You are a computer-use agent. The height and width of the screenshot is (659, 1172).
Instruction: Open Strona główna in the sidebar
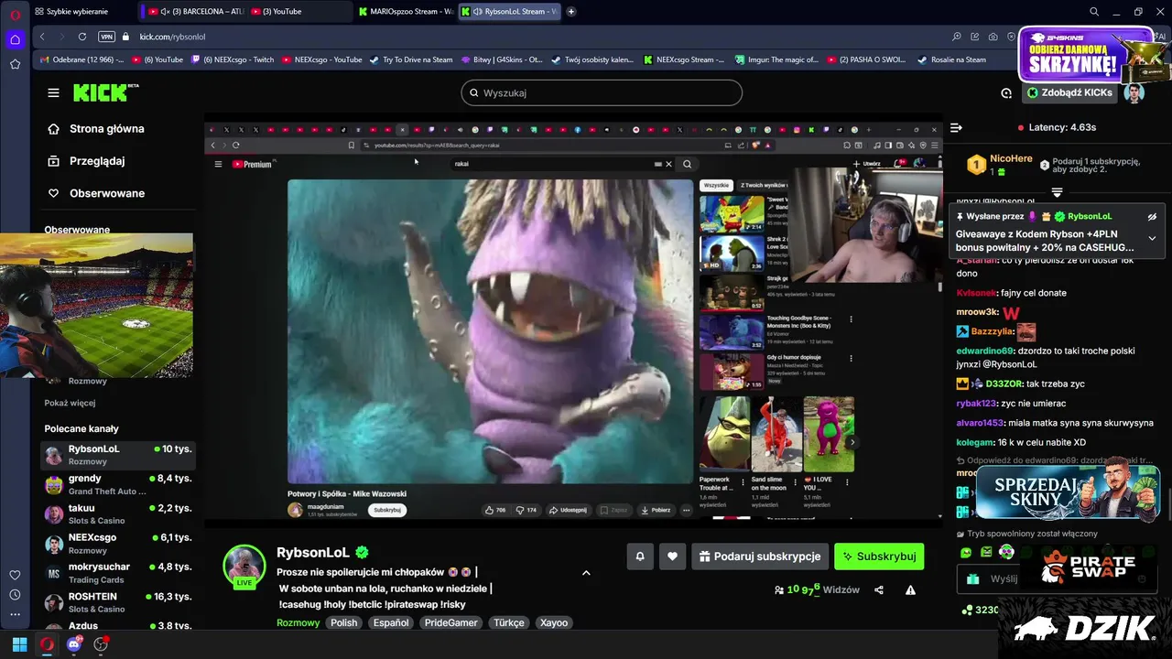click(107, 129)
